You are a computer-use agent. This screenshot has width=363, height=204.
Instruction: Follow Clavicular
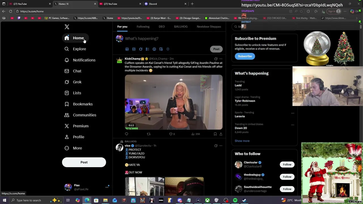pyautogui.click(x=287, y=165)
